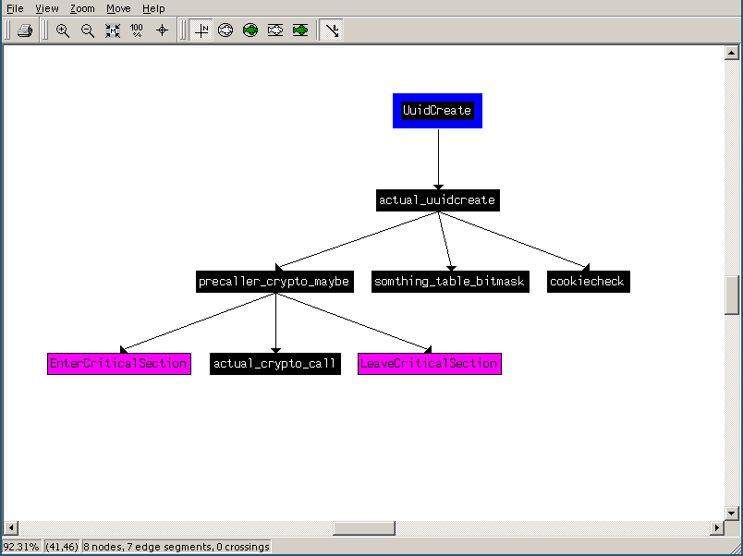Click the green-filled globe icon
The height and width of the screenshot is (556, 743).
[250, 30]
